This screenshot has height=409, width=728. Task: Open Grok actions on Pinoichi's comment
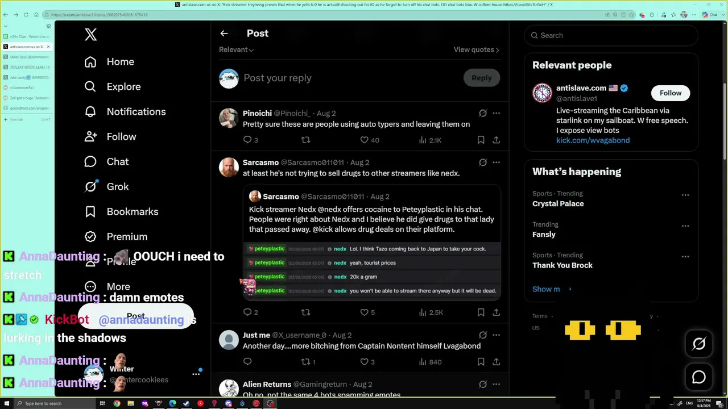click(483, 113)
